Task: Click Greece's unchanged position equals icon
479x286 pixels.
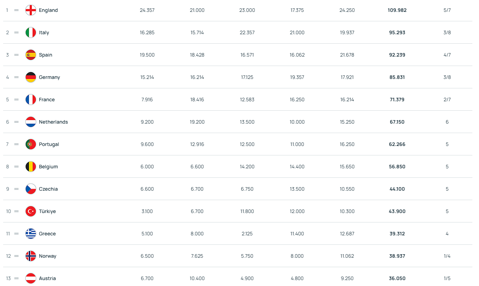Action: (x=16, y=234)
